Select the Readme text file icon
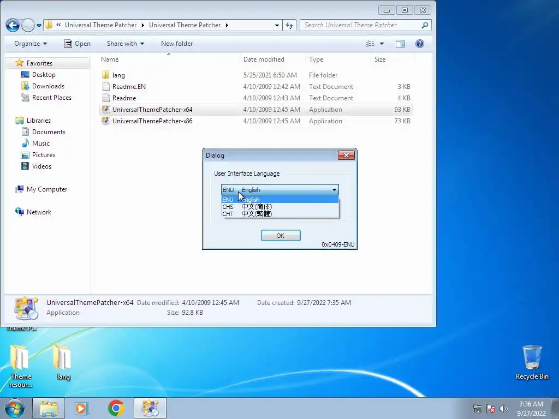The image size is (559, 419). point(105,98)
